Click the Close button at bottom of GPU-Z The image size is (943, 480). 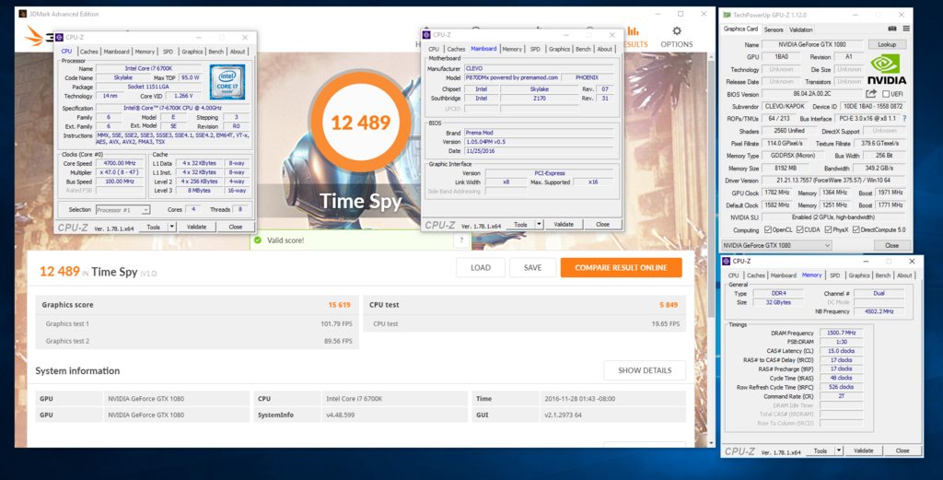pyautogui.click(x=891, y=245)
